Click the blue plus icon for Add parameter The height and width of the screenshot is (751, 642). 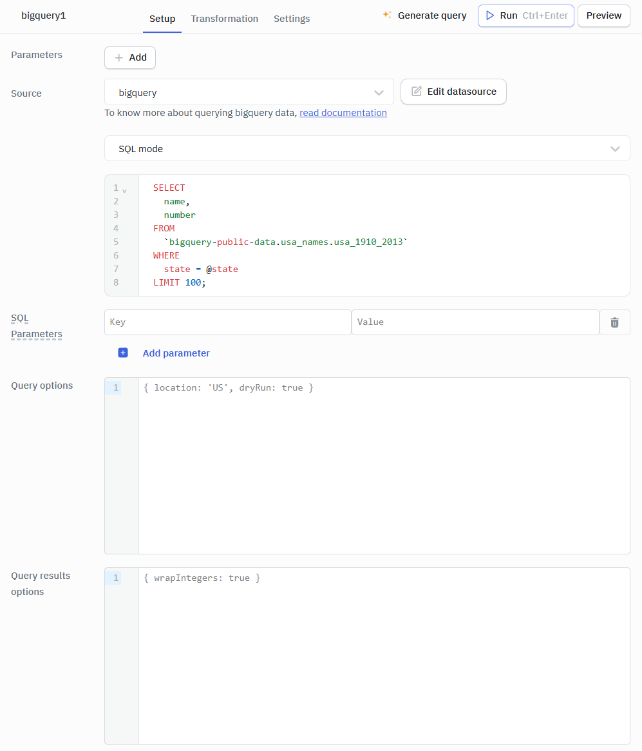(123, 353)
